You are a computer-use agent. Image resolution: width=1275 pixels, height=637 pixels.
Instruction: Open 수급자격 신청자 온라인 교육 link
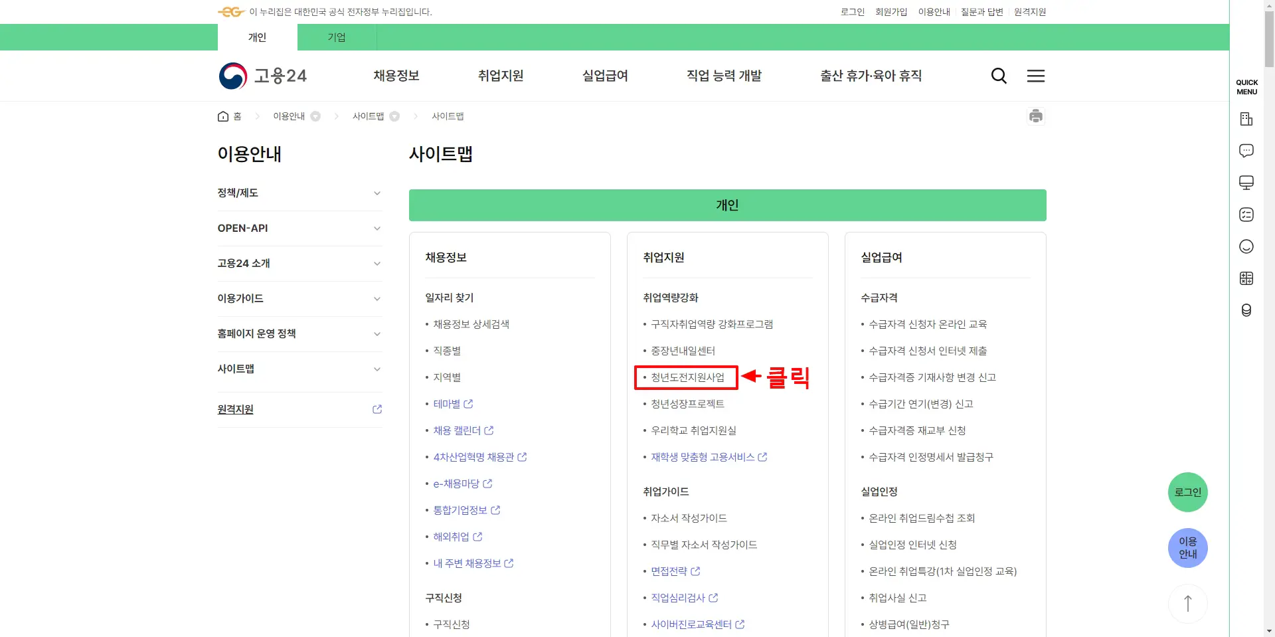[x=928, y=324]
